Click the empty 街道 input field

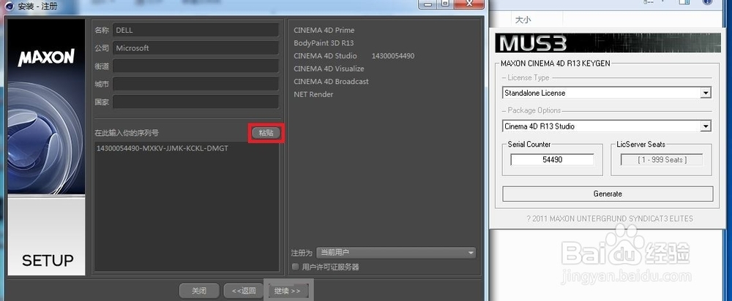point(195,66)
